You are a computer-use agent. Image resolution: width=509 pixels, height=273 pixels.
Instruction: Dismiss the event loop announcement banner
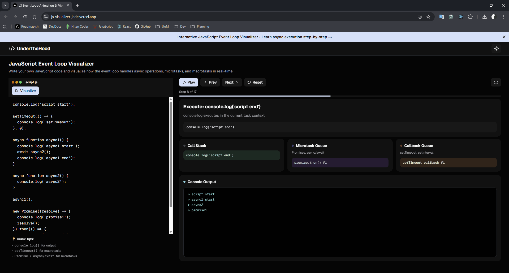pos(504,37)
